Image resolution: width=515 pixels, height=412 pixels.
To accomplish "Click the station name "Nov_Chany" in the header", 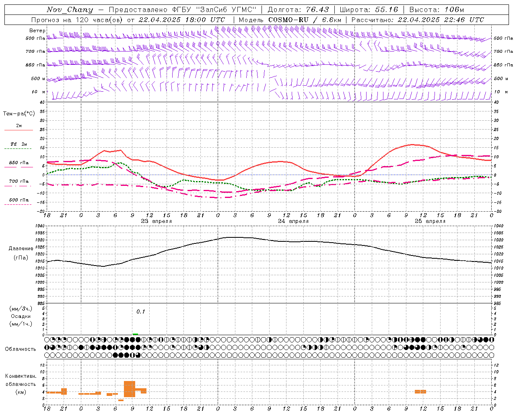I will [70, 10].
